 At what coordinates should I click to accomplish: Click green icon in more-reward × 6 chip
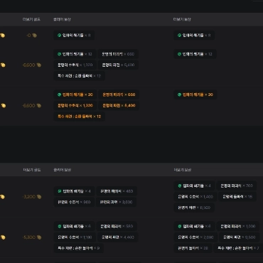(180, 226)
